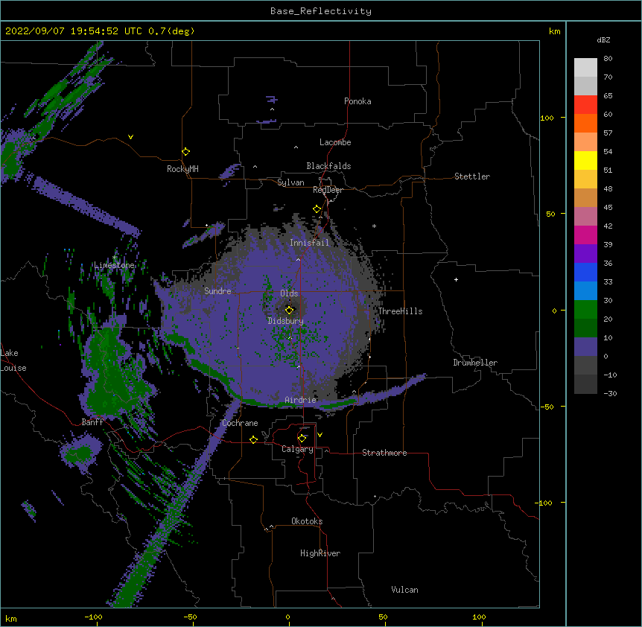Click the Okotoks label
This screenshot has height=627, width=642.
[x=307, y=521]
